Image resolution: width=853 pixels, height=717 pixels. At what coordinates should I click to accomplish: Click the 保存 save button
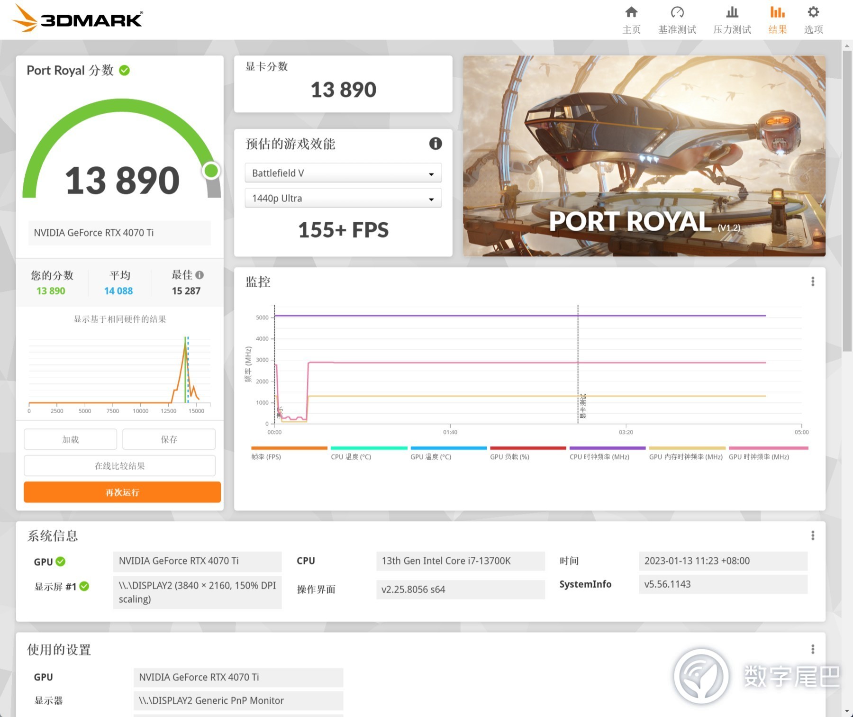coord(169,439)
